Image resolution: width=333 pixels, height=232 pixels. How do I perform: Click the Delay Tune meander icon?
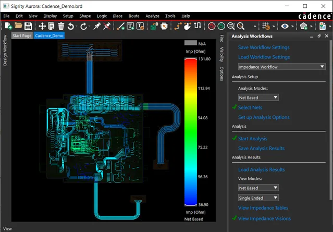coord(198,26)
